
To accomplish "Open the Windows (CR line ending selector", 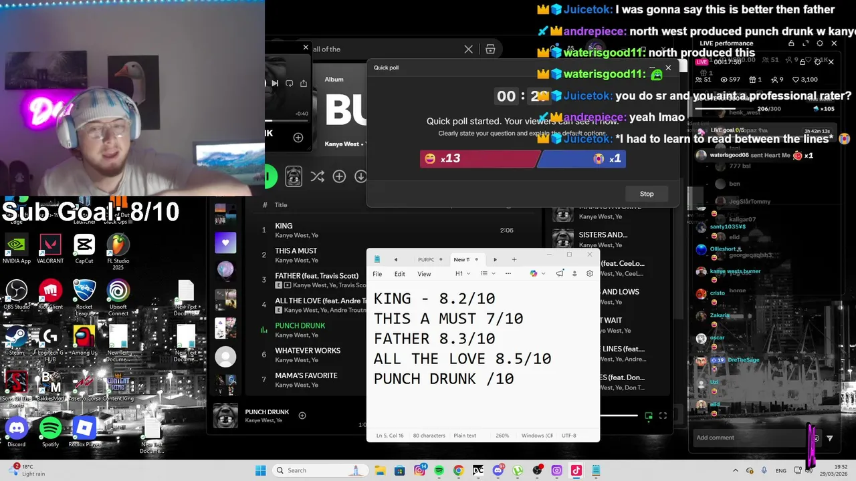I will [537, 436].
